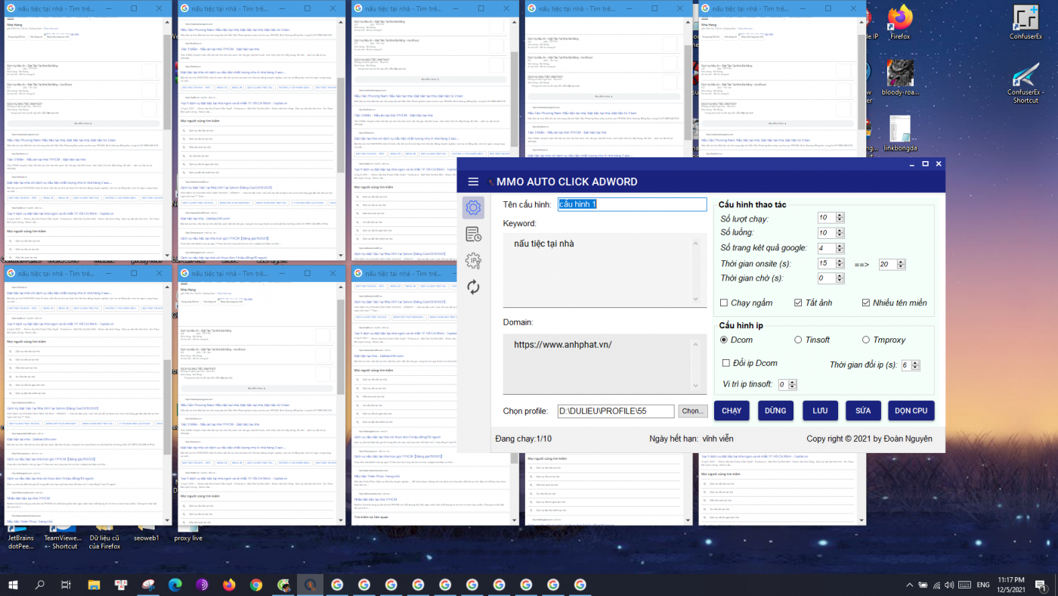The width and height of the screenshot is (1058, 596).
Task: Open the hamburger menu in MMO Auto Click
Action: coord(473,182)
